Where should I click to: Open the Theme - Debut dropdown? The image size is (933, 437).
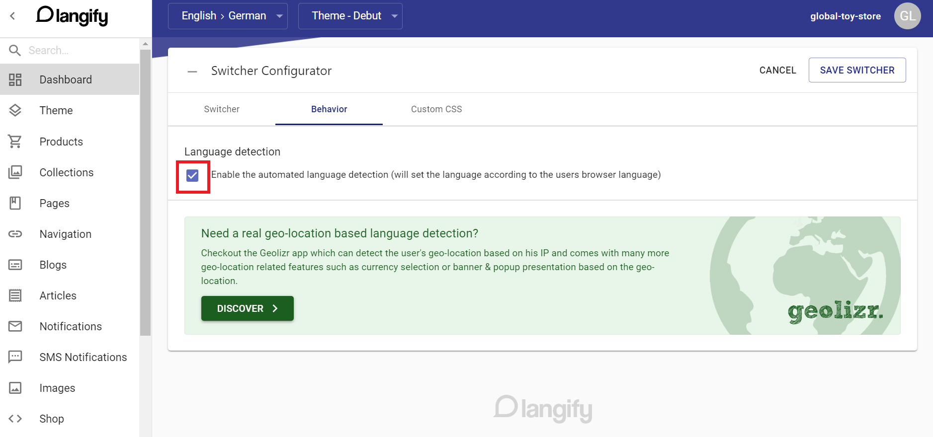(x=350, y=16)
